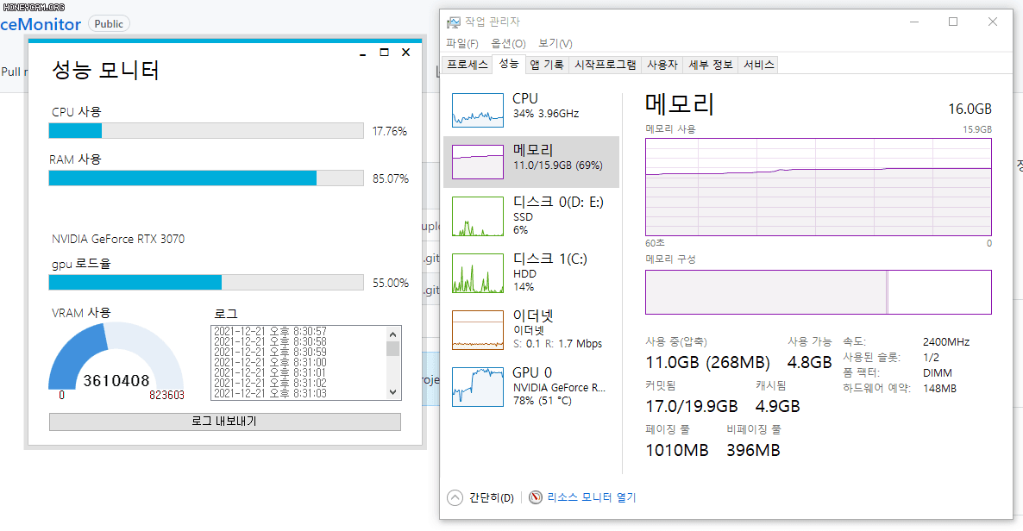Screen dimensions: 1023x531
Task: Select log entry 오후 8:31:00
Action: coord(270,363)
